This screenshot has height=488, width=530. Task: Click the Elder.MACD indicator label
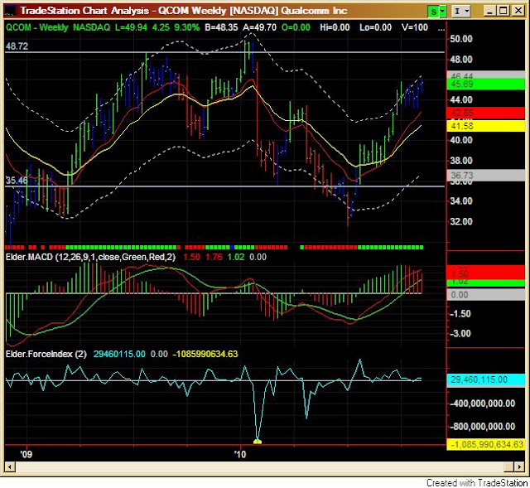[x=90, y=258]
